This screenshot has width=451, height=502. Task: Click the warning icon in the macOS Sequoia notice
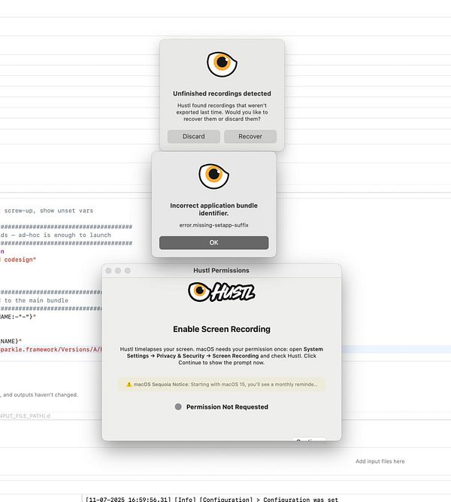tap(129, 384)
